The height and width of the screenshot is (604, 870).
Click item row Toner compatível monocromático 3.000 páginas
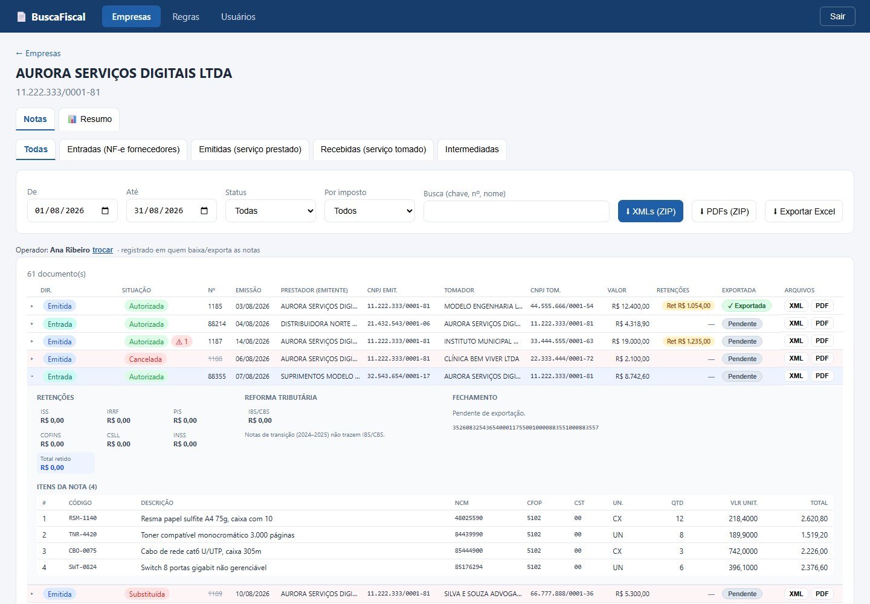pyautogui.click(x=435, y=535)
